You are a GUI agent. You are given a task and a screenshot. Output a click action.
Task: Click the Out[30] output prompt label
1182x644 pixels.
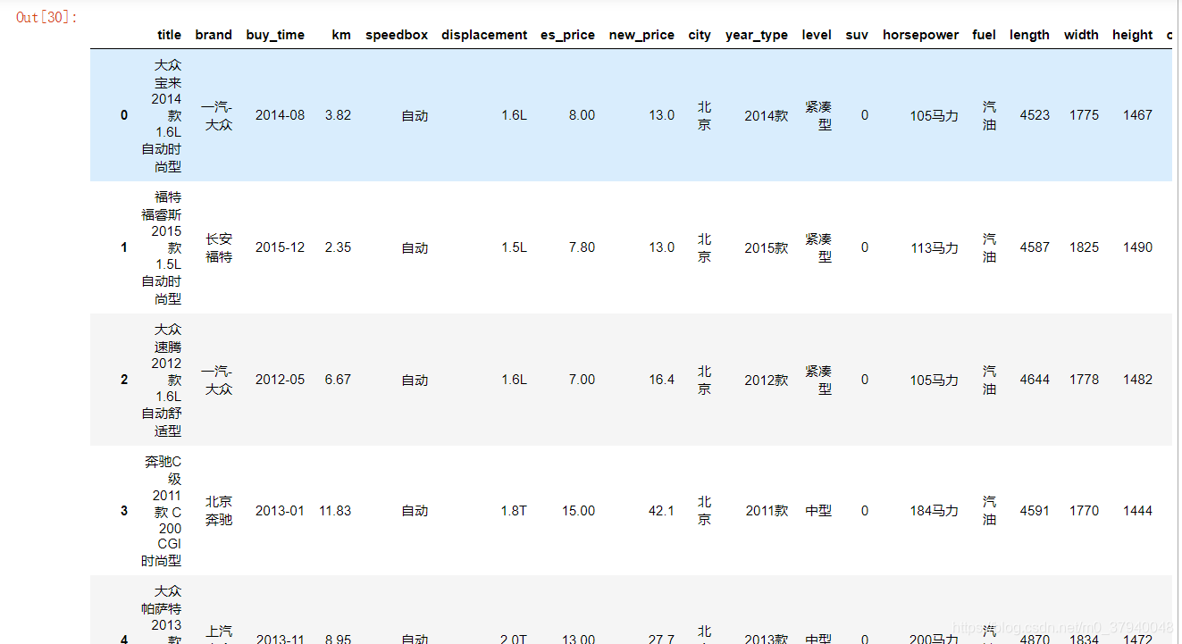46,17
